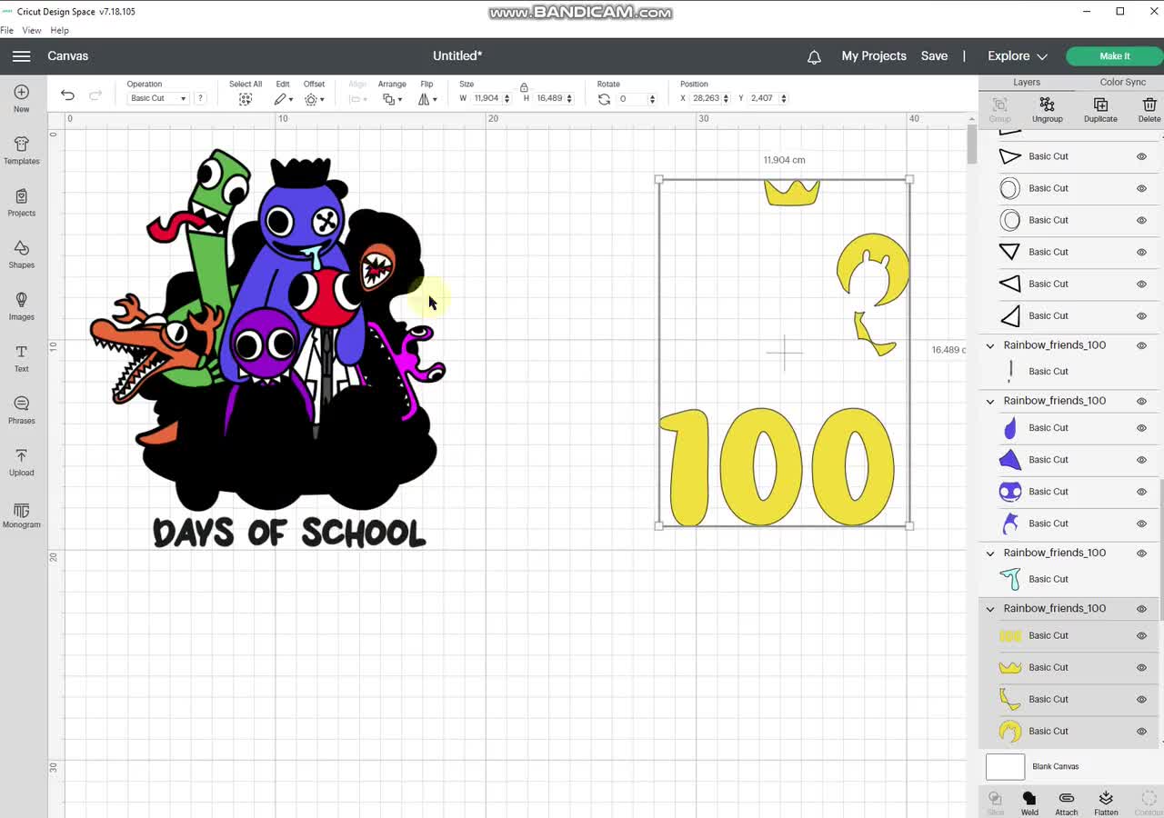Click the Attach tool

(1067, 803)
